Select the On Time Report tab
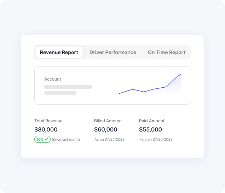 point(167,52)
